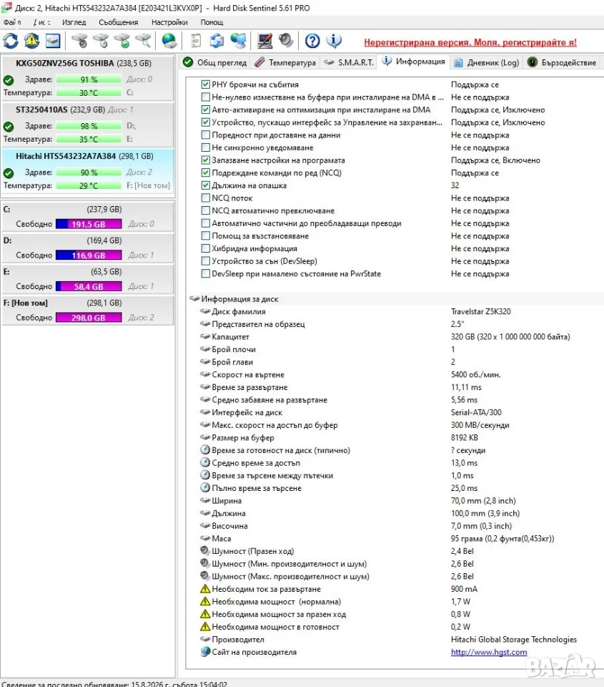This screenshot has width=604, height=687.
Task: Click the disk icon with green checkmark
Action: (122, 42)
